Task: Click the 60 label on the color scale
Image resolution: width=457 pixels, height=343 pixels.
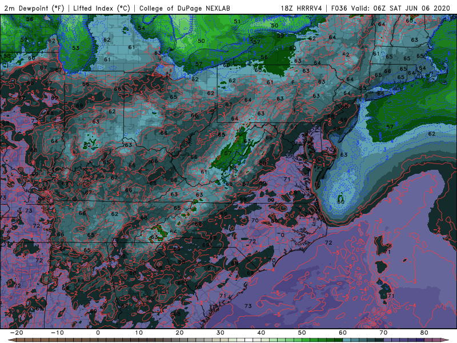Action: (x=343, y=333)
